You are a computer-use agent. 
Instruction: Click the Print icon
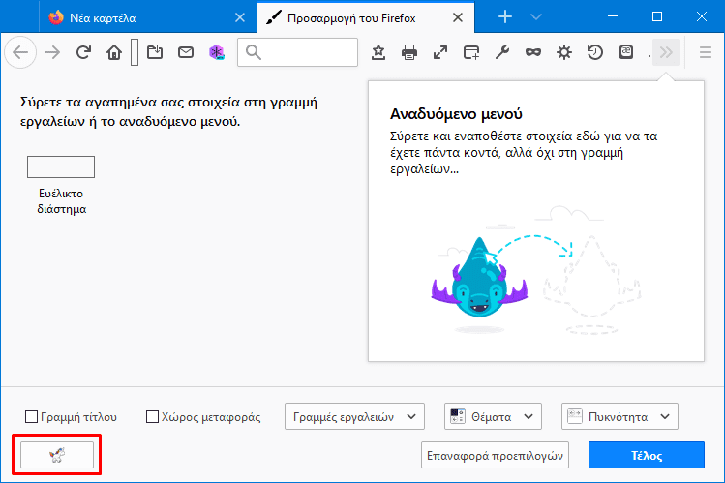(x=409, y=52)
